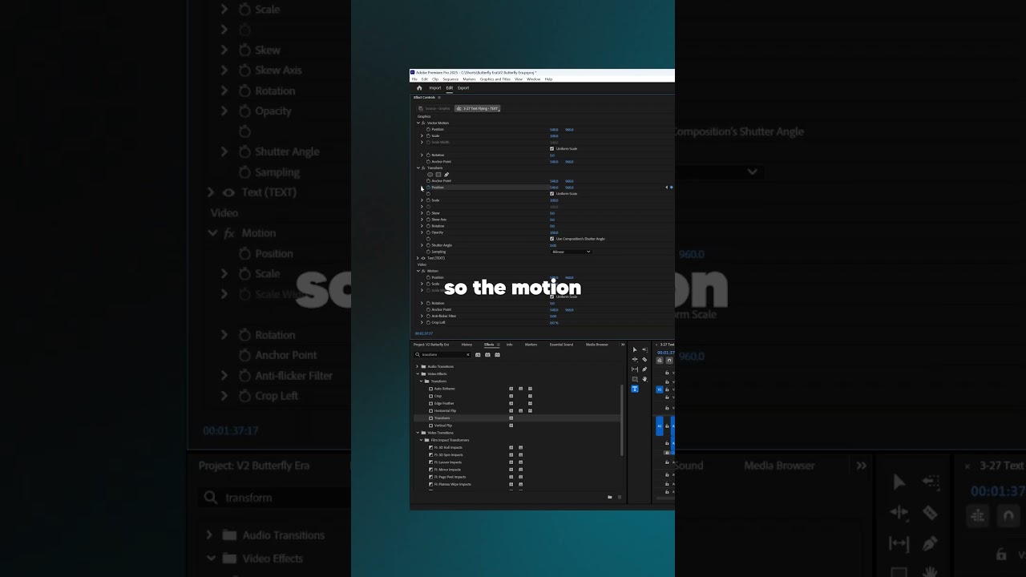Open the Graphics and Titles menu
1026x577 pixels.
pos(495,79)
